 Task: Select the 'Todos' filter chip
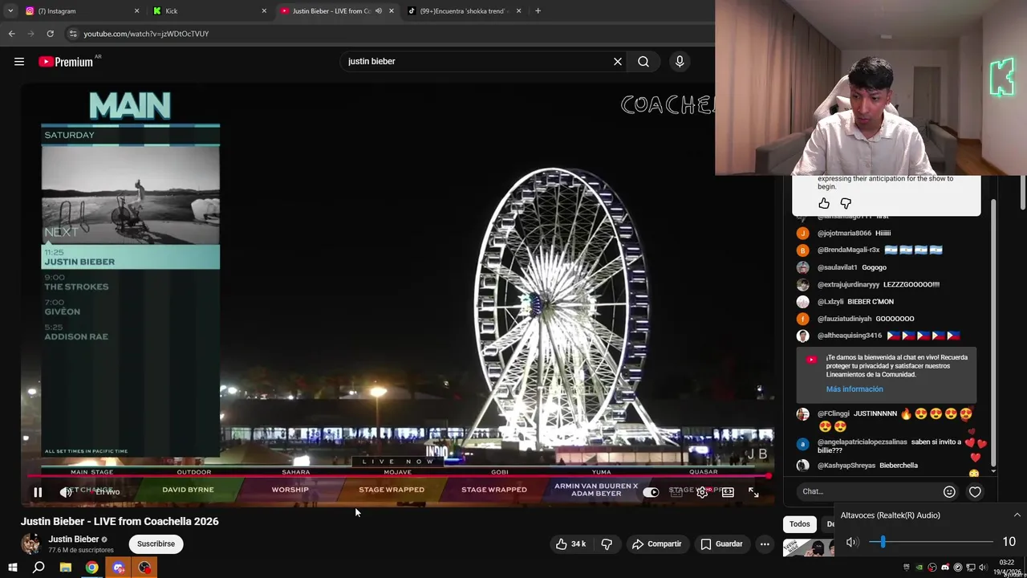pyautogui.click(x=800, y=524)
